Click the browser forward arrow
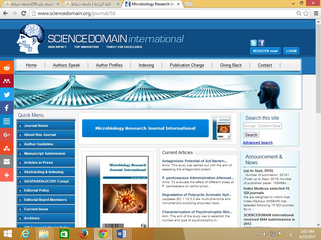The image size is (321, 240). [14, 13]
